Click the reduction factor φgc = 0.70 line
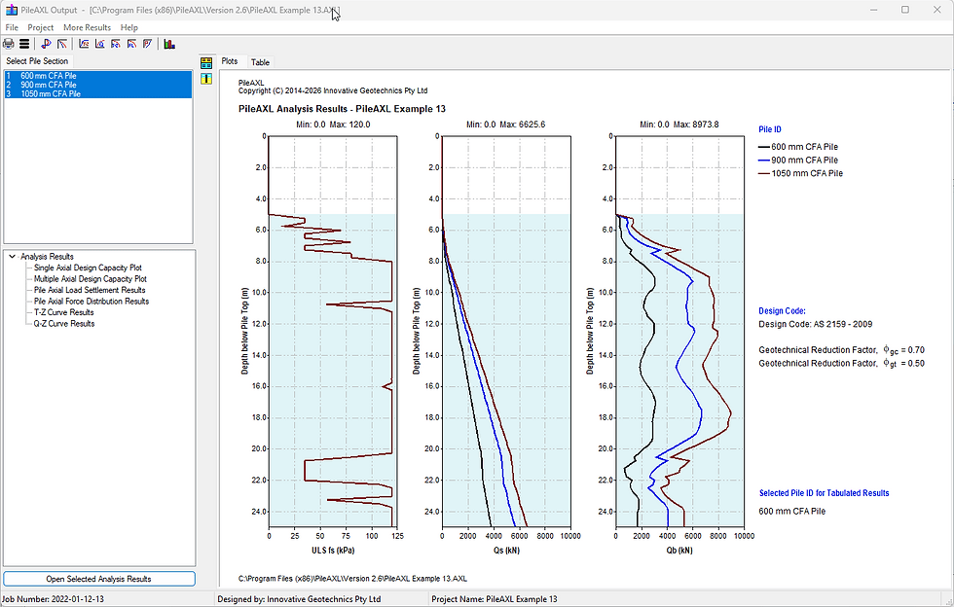Screen dimensions: 954x607 pos(841,350)
